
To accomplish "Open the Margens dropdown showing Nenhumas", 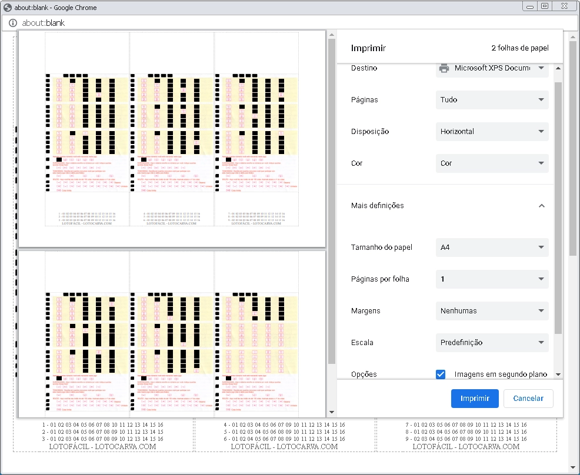I will tap(492, 311).
